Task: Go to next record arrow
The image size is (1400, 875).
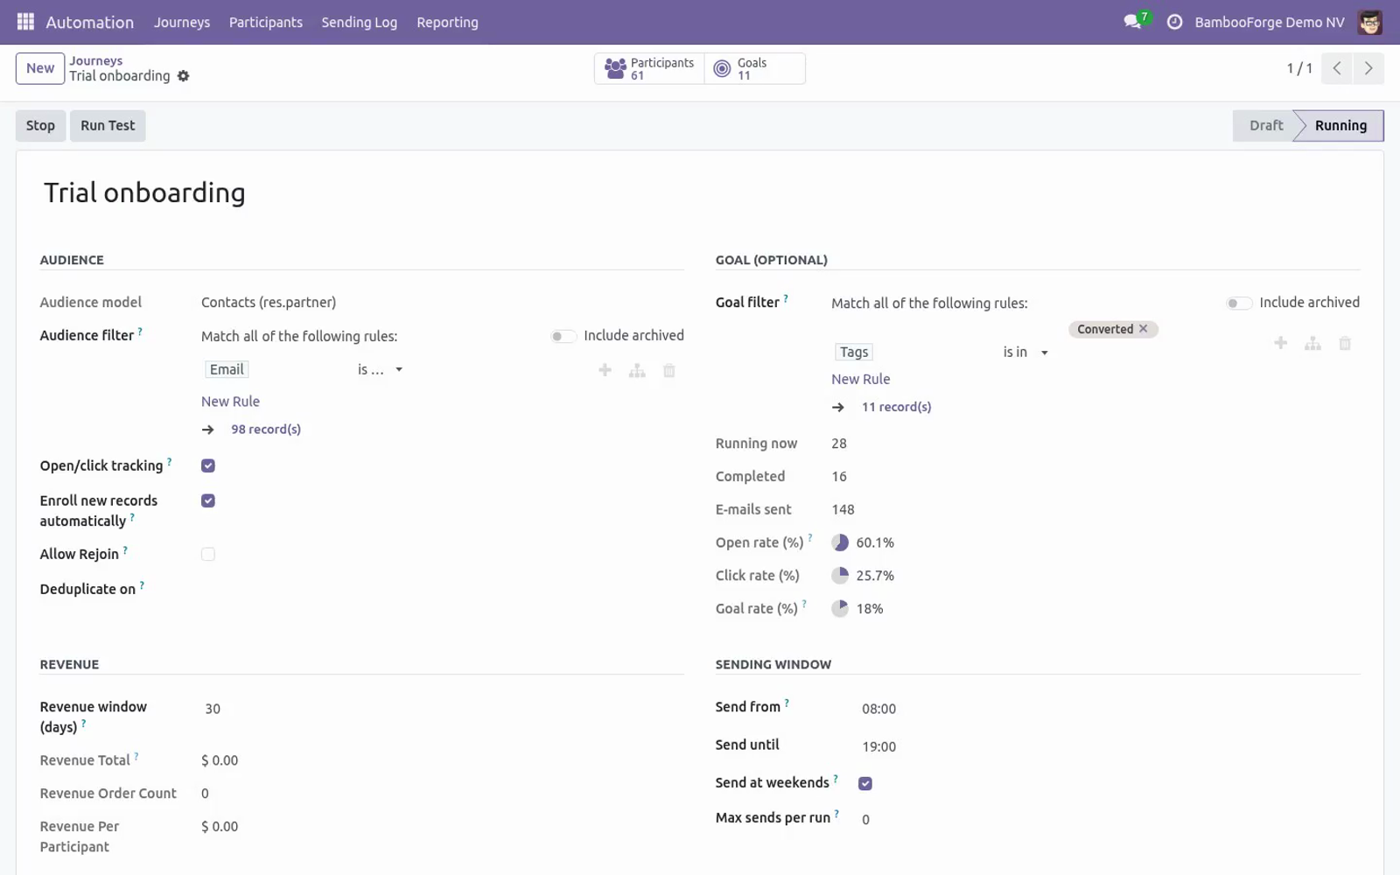Action: [x=1368, y=68]
